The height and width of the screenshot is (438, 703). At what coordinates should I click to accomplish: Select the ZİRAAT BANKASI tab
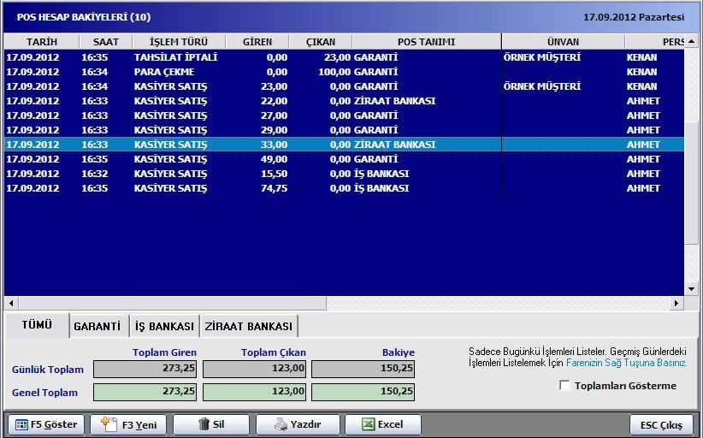coord(248,326)
